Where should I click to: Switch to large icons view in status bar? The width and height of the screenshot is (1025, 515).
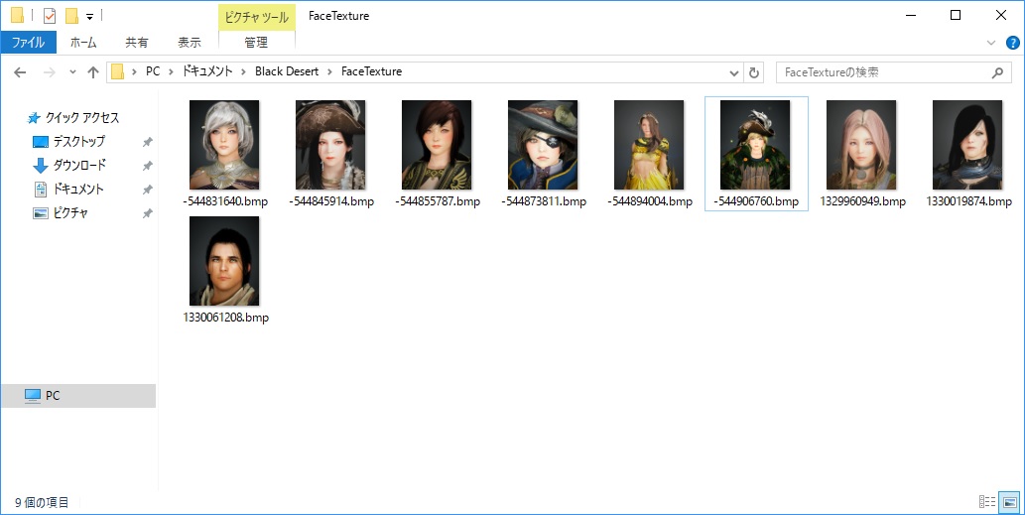[x=1009, y=502]
